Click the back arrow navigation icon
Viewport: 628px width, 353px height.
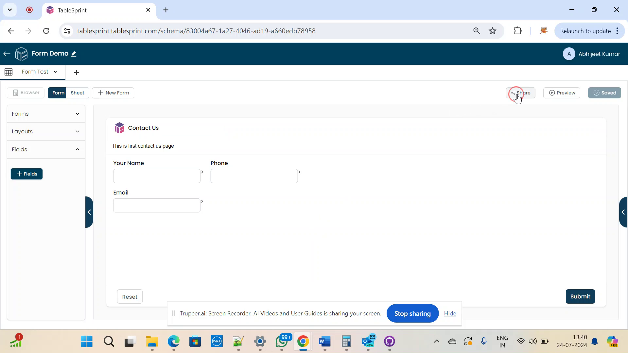[x=7, y=54]
